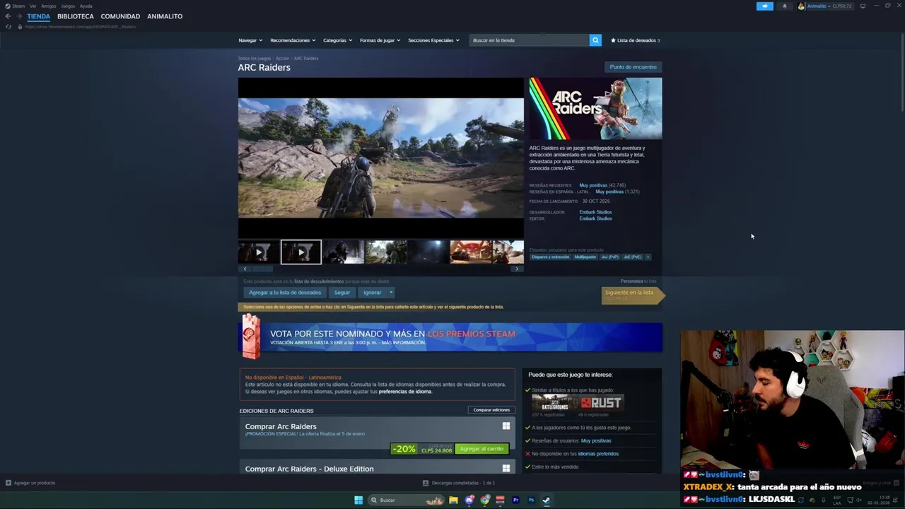
Task: Select the second highlighted video thumbnail
Action: coord(300,252)
